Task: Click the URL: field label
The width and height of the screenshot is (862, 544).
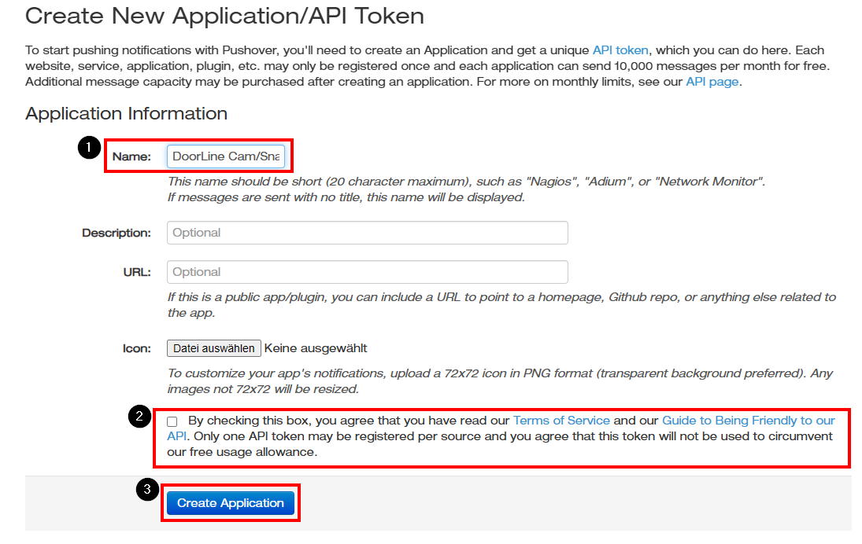Action: point(137,272)
